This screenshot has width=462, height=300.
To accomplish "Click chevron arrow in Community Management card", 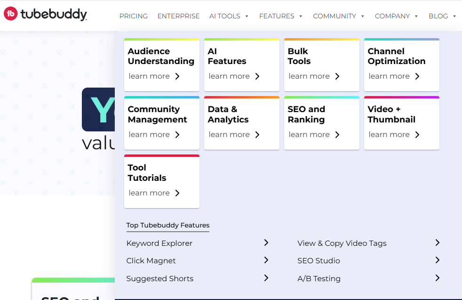I will pos(177,135).
